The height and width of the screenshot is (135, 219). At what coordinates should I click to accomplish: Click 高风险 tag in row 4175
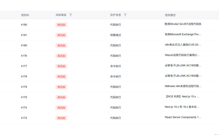[61, 97]
